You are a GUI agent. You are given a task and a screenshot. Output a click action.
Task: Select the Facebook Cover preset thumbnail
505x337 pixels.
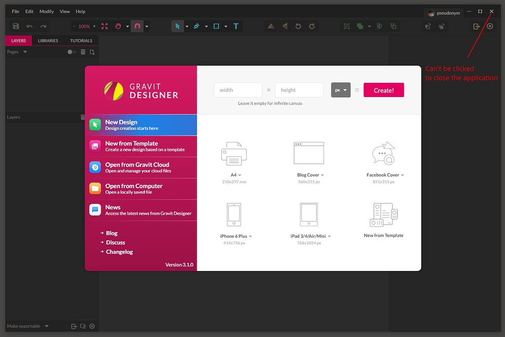384,154
